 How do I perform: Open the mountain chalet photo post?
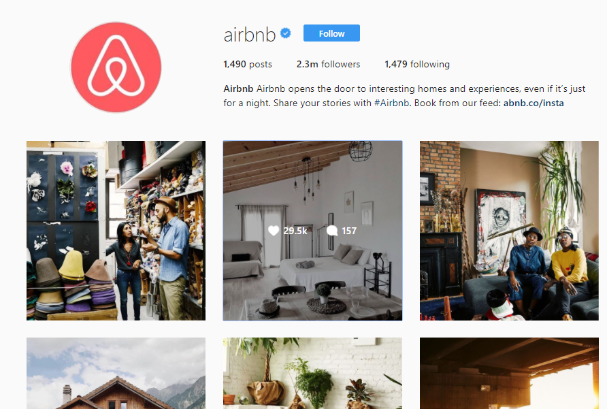click(x=116, y=374)
